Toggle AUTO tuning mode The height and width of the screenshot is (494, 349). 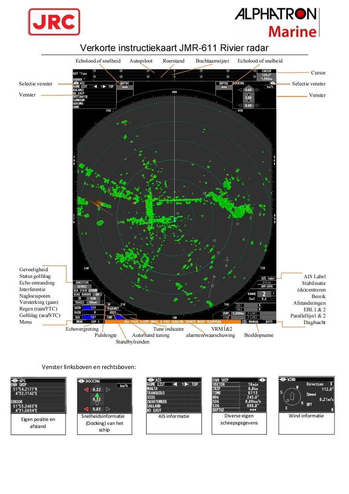pyautogui.click(x=113, y=313)
